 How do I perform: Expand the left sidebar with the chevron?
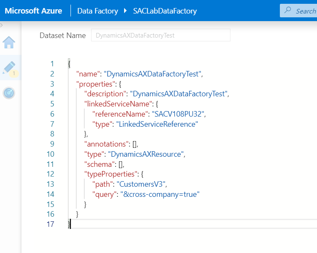coord(1,25)
